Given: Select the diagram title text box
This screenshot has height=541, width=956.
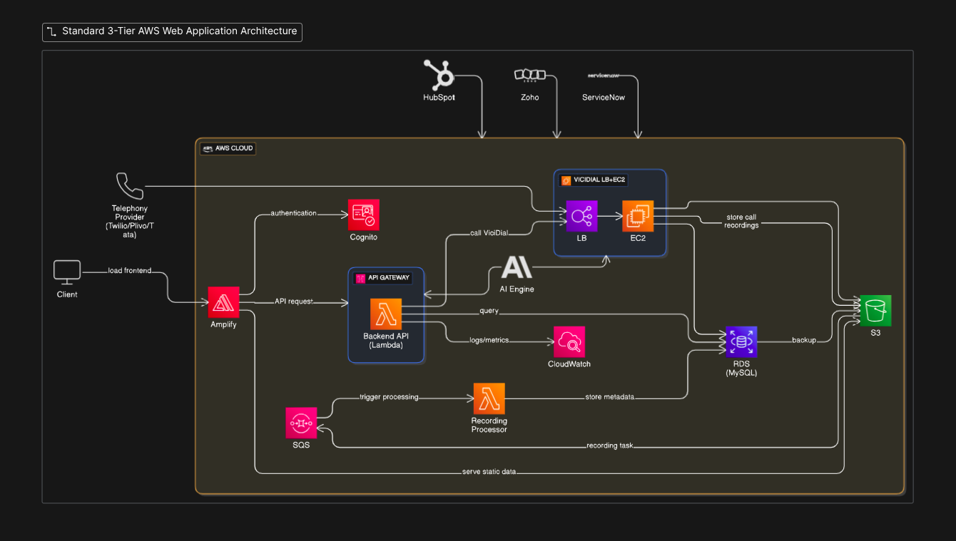Looking at the screenshot, I should pyautogui.click(x=172, y=31).
